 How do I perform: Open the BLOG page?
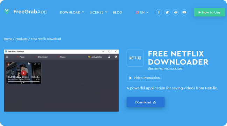(117, 12)
